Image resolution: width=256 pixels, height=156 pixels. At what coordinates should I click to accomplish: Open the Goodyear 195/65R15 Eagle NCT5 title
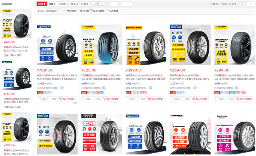click(190, 77)
